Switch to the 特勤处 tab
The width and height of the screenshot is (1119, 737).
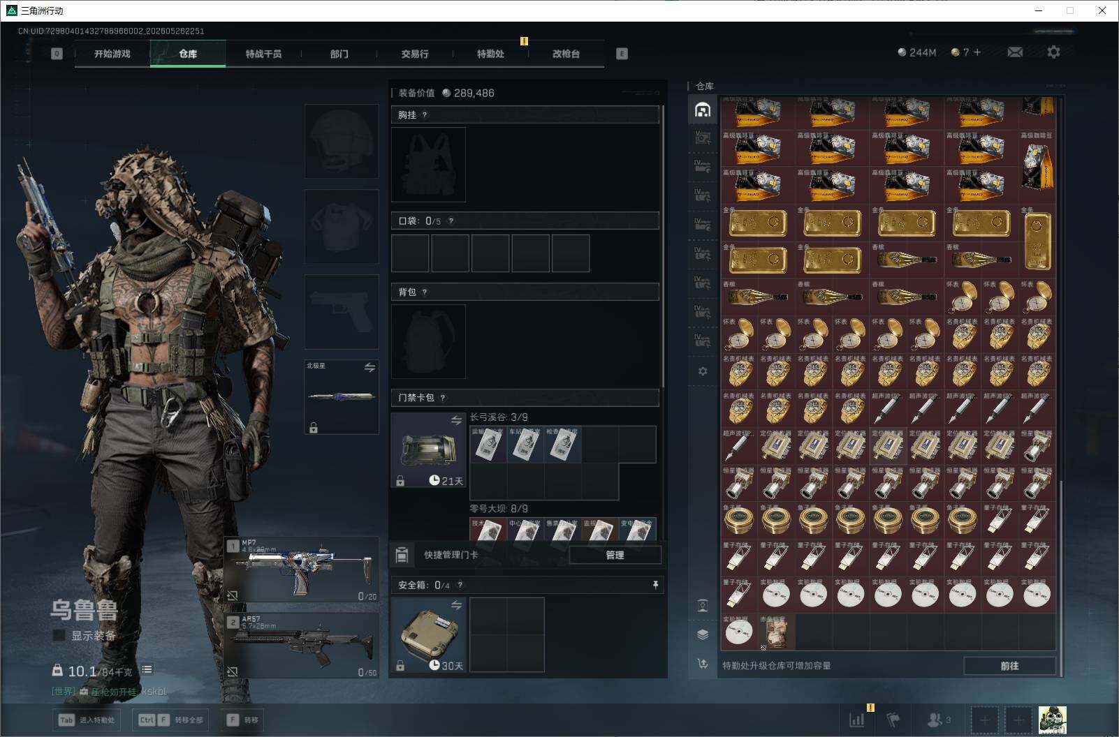point(490,54)
